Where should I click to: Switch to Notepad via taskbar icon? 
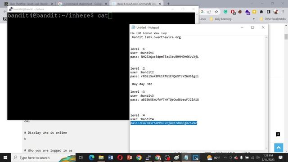point(186,157)
